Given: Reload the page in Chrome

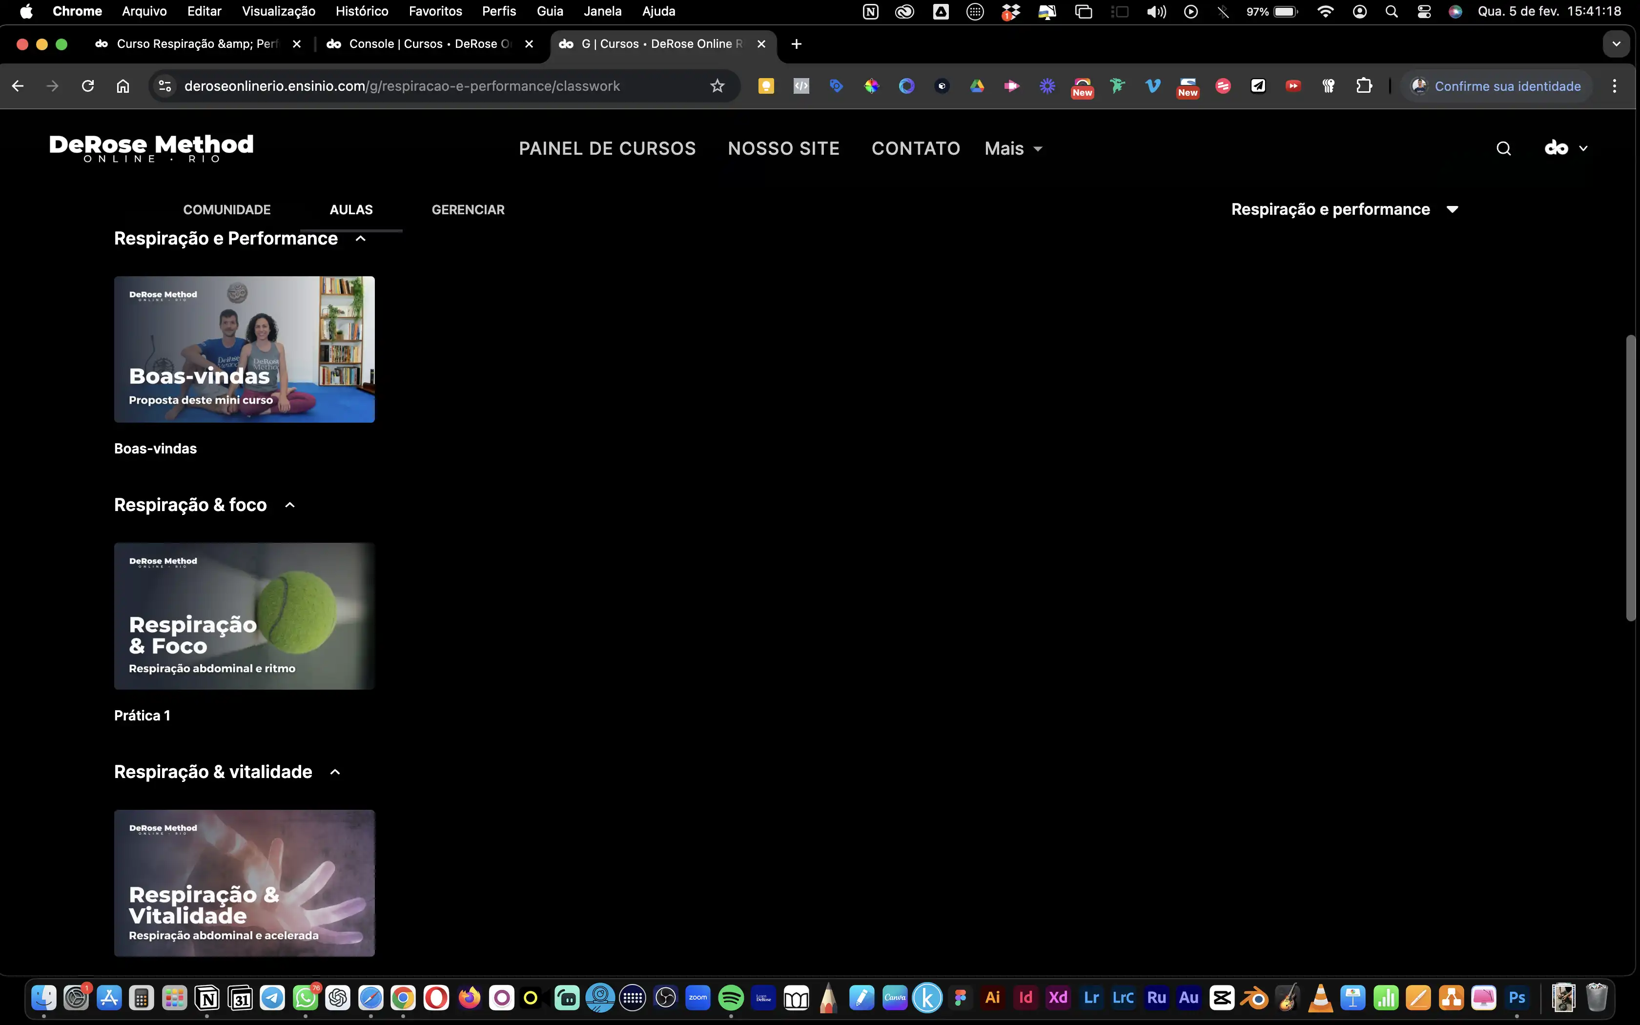Looking at the screenshot, I should click(x=87, y=86).
